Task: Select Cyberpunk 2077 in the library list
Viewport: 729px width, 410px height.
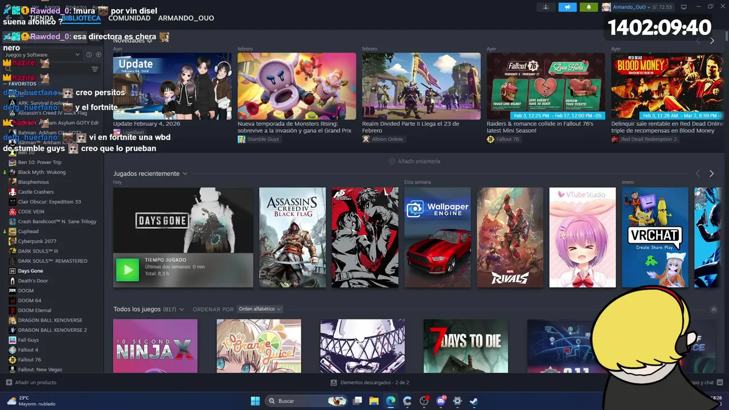Action: coord(37,241)
